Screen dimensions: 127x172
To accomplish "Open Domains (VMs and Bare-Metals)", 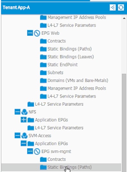I will coord(78,80).
